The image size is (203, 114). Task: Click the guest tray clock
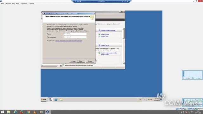(157, 99)
